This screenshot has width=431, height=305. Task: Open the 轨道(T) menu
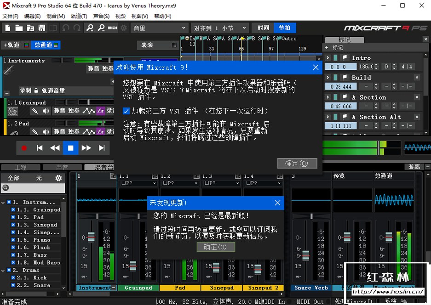[x=79, y=16]
